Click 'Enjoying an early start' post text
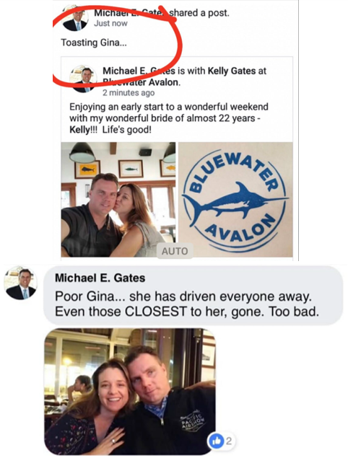 [169, 118]
